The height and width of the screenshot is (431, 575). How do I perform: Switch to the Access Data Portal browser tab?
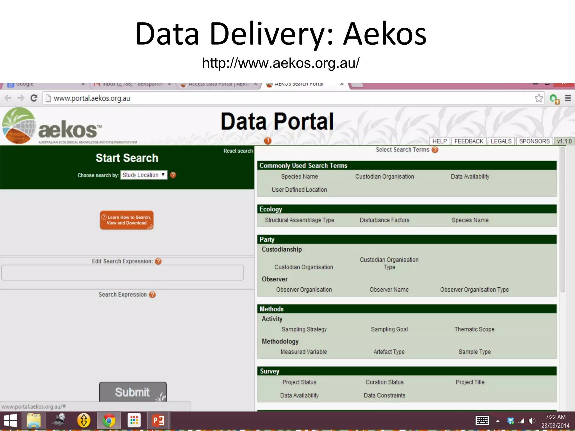pos(219,84)
